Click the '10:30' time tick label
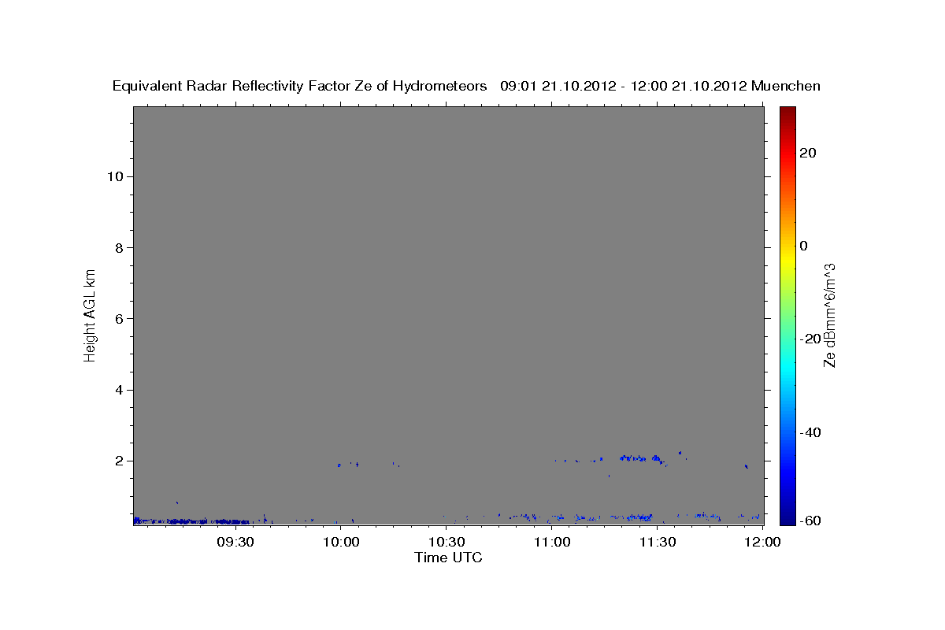Image resolution: width=945 pixels, height=630 pixels. coord(447,542)
